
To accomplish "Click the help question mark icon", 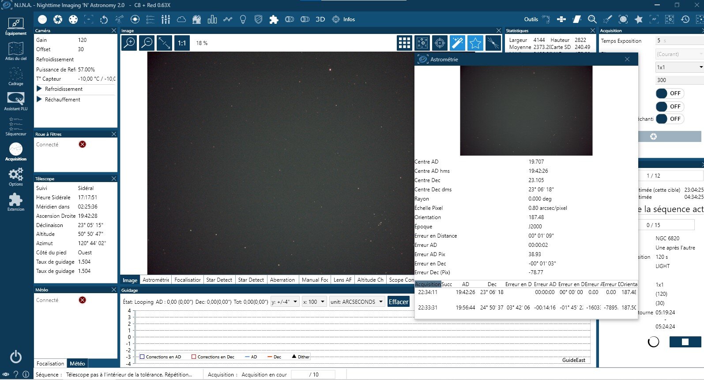I will [x=16, y=374].
